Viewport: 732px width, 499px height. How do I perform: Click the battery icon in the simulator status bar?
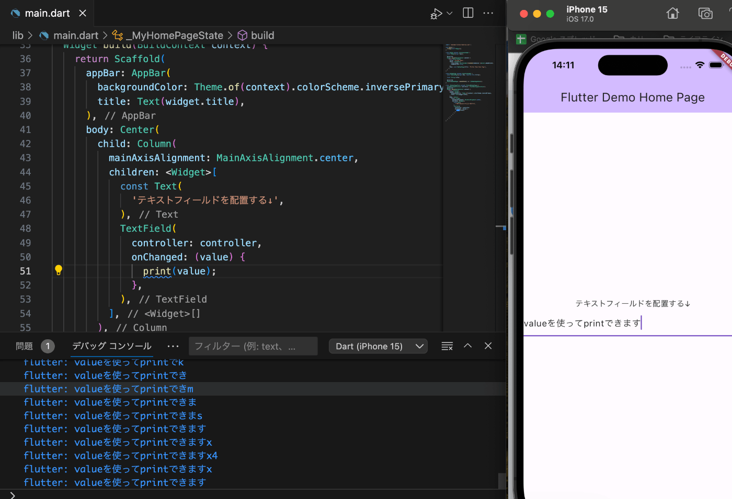[x=716, y=65]
